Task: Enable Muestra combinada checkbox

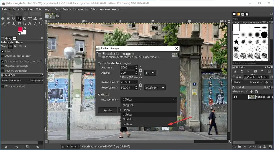Action: pyautogui.click(x=3, y=66)
